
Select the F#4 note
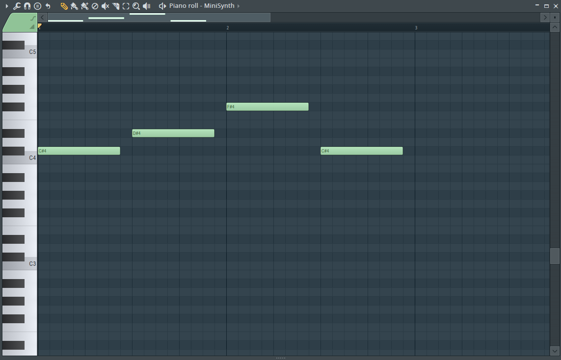pos(267,106)
